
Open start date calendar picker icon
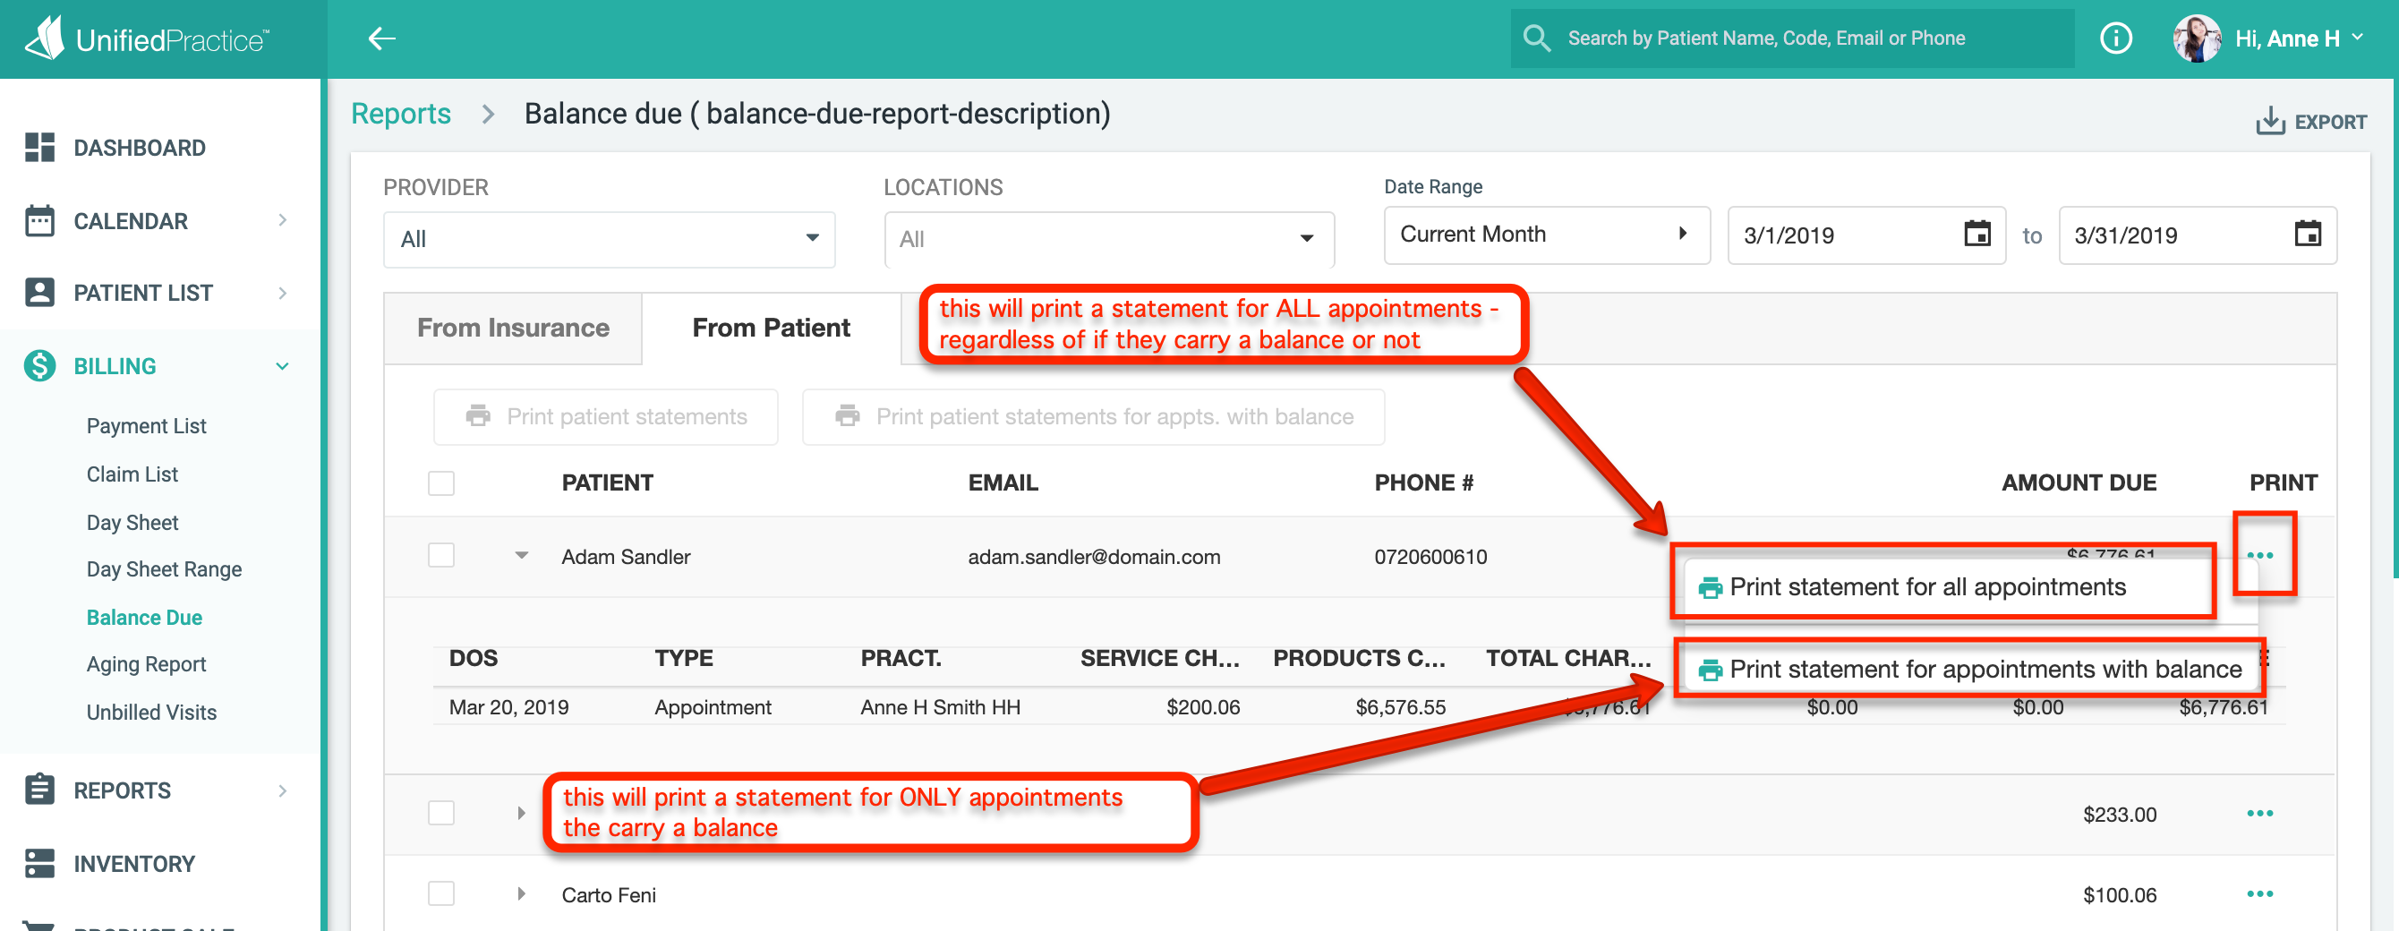pos(1976,234)
